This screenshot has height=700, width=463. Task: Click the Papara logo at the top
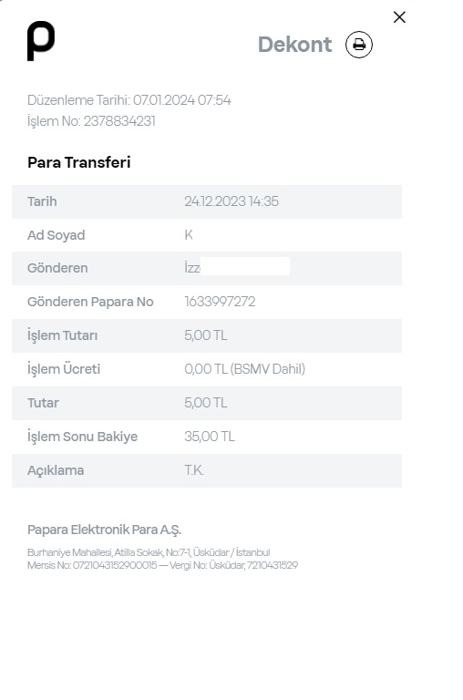pos(41,41)
